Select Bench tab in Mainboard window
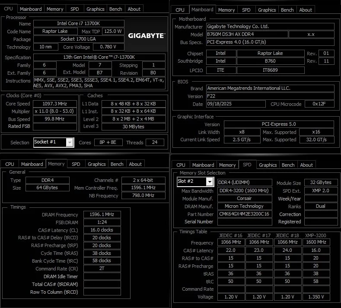The image size is (341, 308). pos(287,10)
